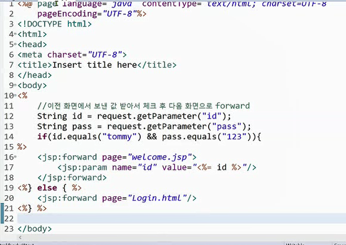Collapse the jsp:forward fold on line 16
Viewport: 346px width, 245px height.
tap(15, 157)
